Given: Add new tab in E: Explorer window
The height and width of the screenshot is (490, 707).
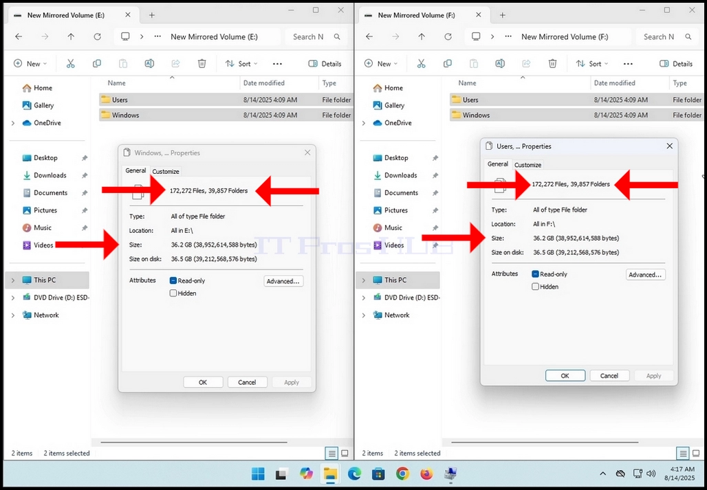Looking at the screenshot, I should click(x=152, y=15).
